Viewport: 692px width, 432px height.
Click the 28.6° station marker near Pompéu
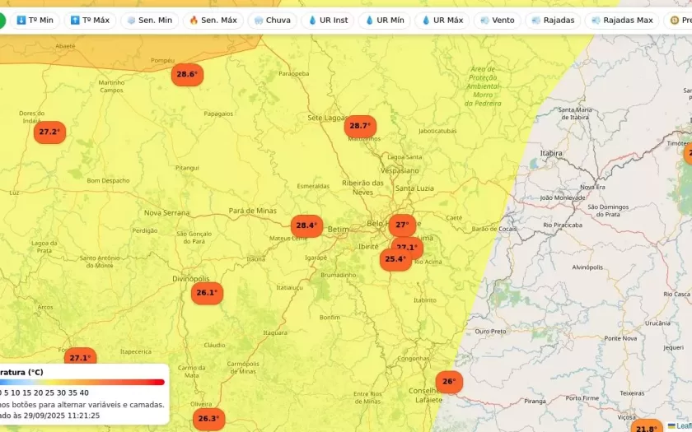click(187, 74)
